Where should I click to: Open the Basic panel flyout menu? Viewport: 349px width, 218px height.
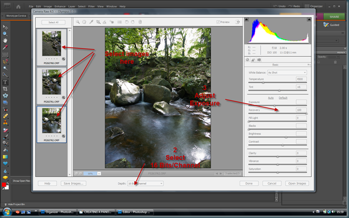(309, 64)
